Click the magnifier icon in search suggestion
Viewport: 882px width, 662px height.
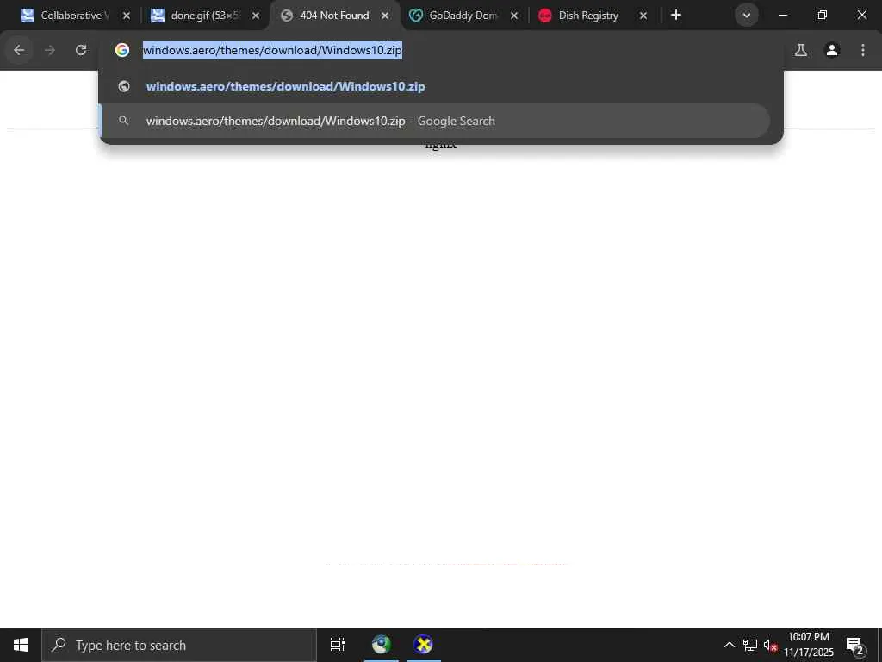(124, 121)
